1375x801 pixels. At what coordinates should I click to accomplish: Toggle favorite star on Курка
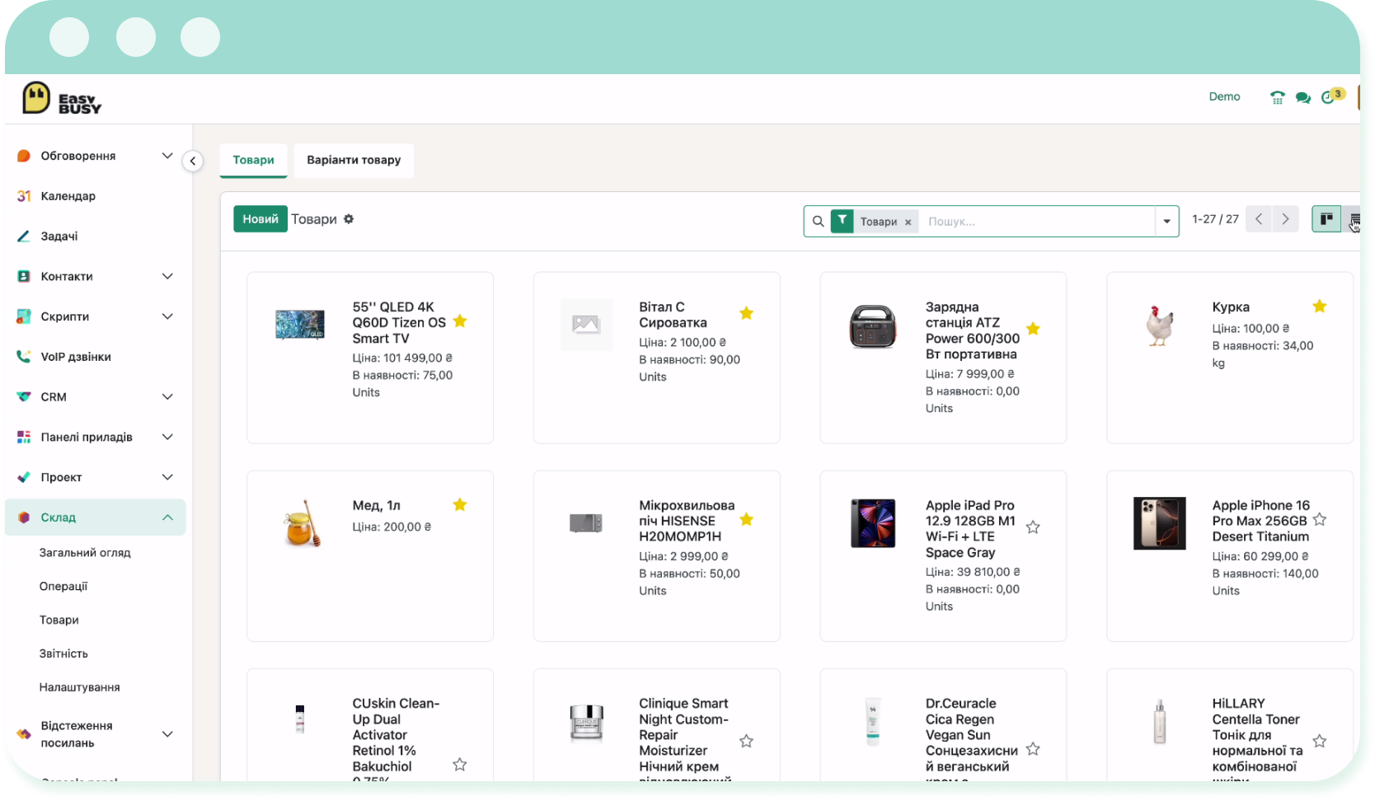coord(1319,307)
